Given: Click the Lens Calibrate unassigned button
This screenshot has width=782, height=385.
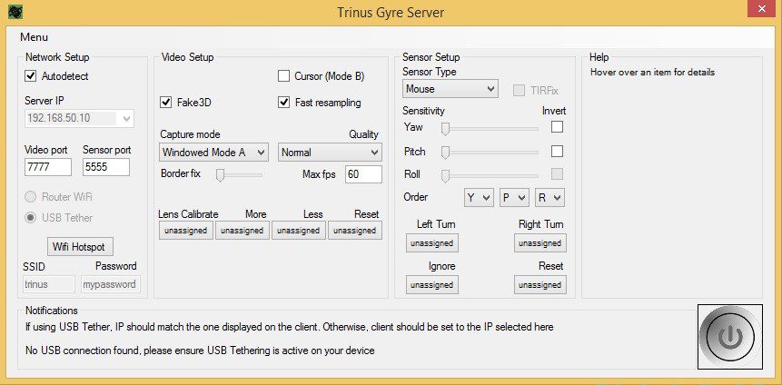Looking at the screenshot, I should 186,231.
